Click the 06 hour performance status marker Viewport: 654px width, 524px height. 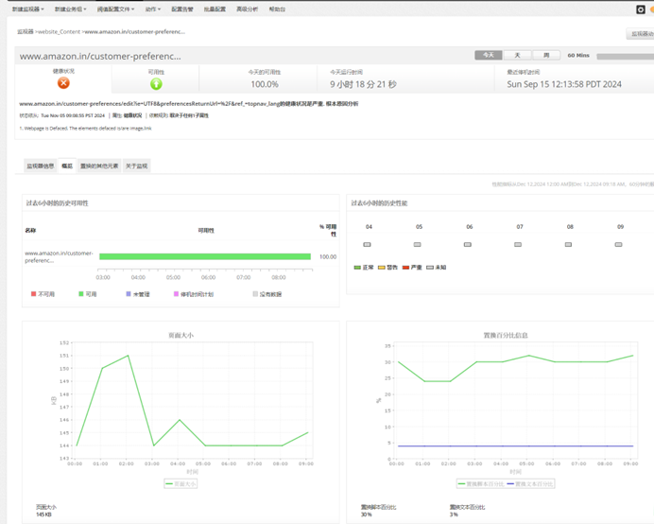(x=468, y=244)
